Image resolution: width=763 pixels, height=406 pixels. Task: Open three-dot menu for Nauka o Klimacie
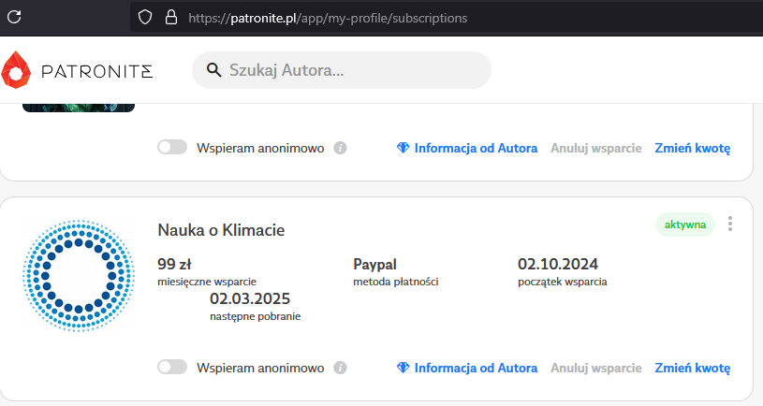tap(730, 225)
